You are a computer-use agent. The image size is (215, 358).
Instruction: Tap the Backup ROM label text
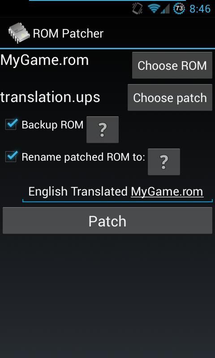pyautogui.click(x=52, y=125)
